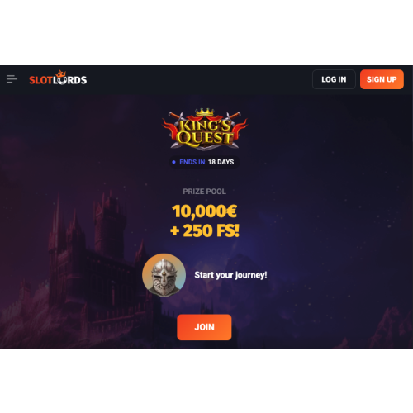
Task: Click the golden crown atop King's Quest
Action: tap(205, 112)
